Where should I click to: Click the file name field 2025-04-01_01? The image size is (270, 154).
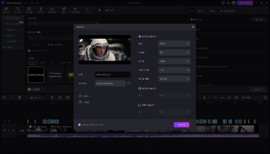[x=112, y=74]
